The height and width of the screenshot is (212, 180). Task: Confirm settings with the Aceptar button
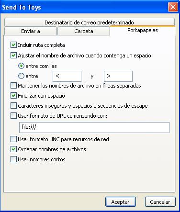point(121,202)
